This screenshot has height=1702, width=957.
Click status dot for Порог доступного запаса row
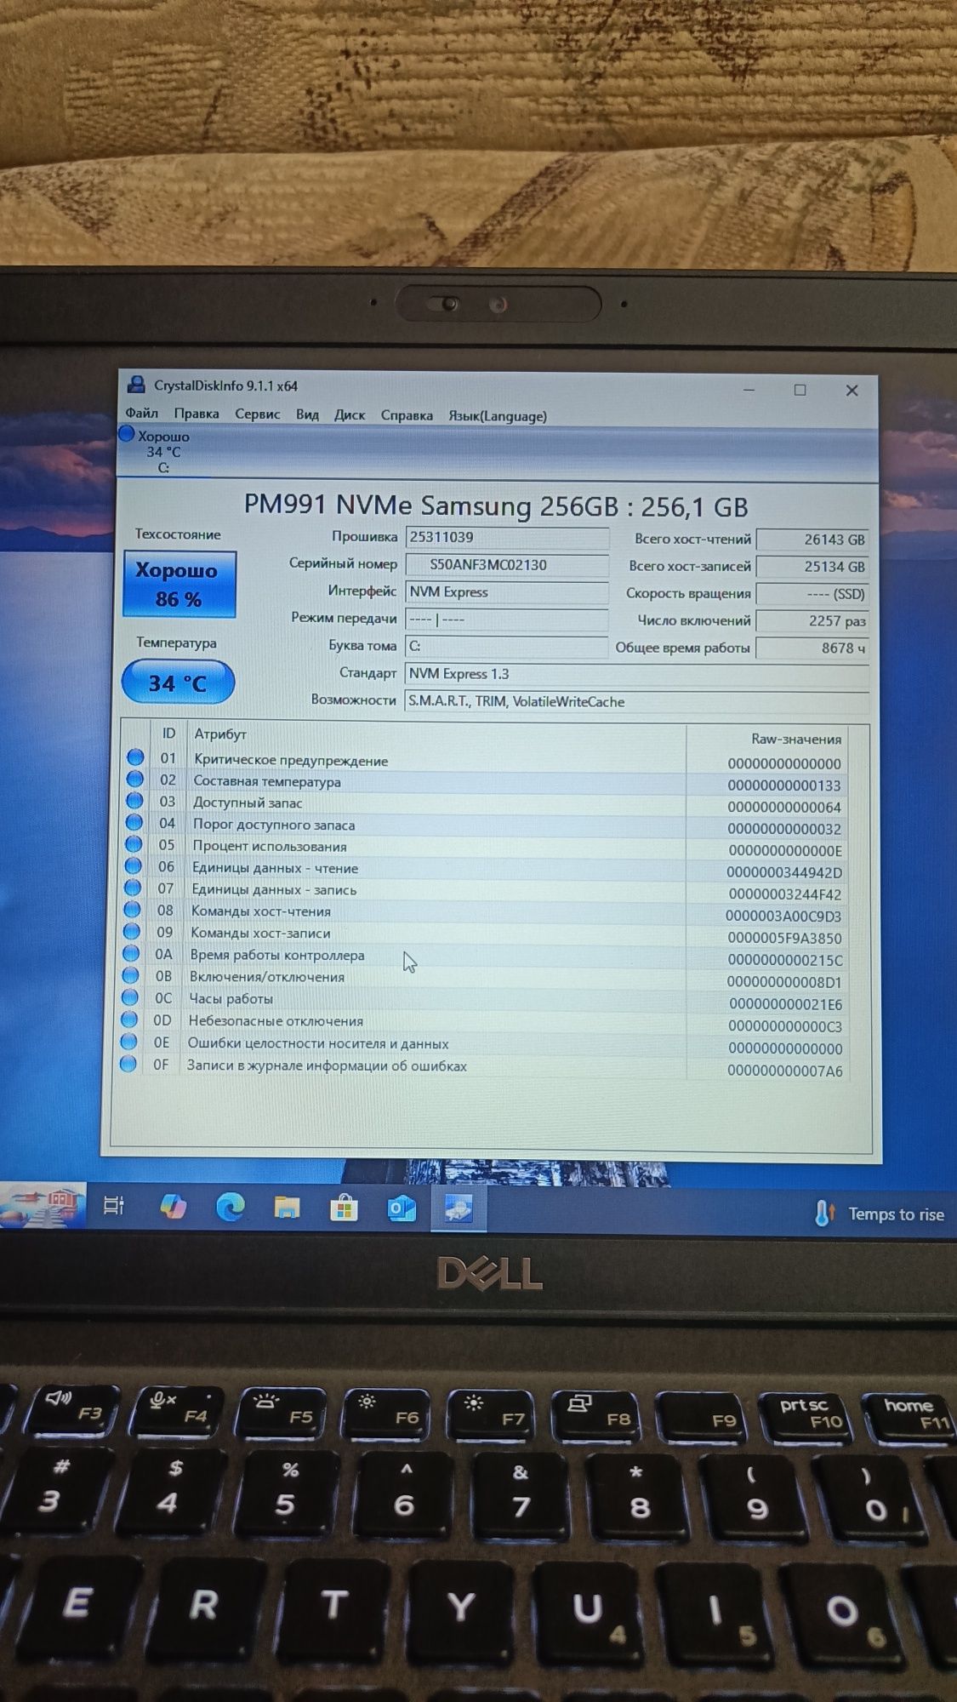134,822
